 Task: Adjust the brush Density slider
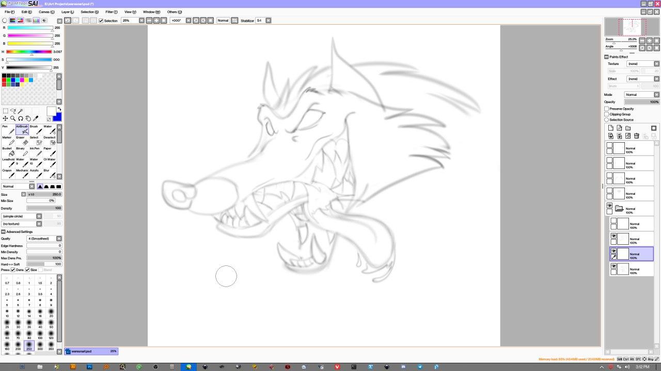pos(44,208)
